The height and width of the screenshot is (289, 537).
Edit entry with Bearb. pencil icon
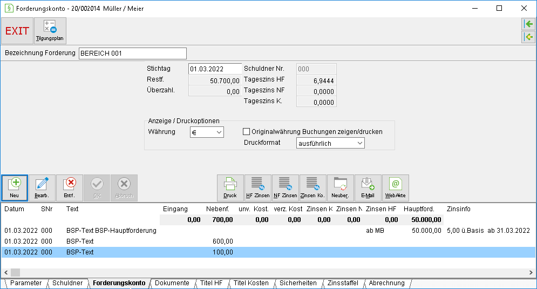tap(42, 188)
